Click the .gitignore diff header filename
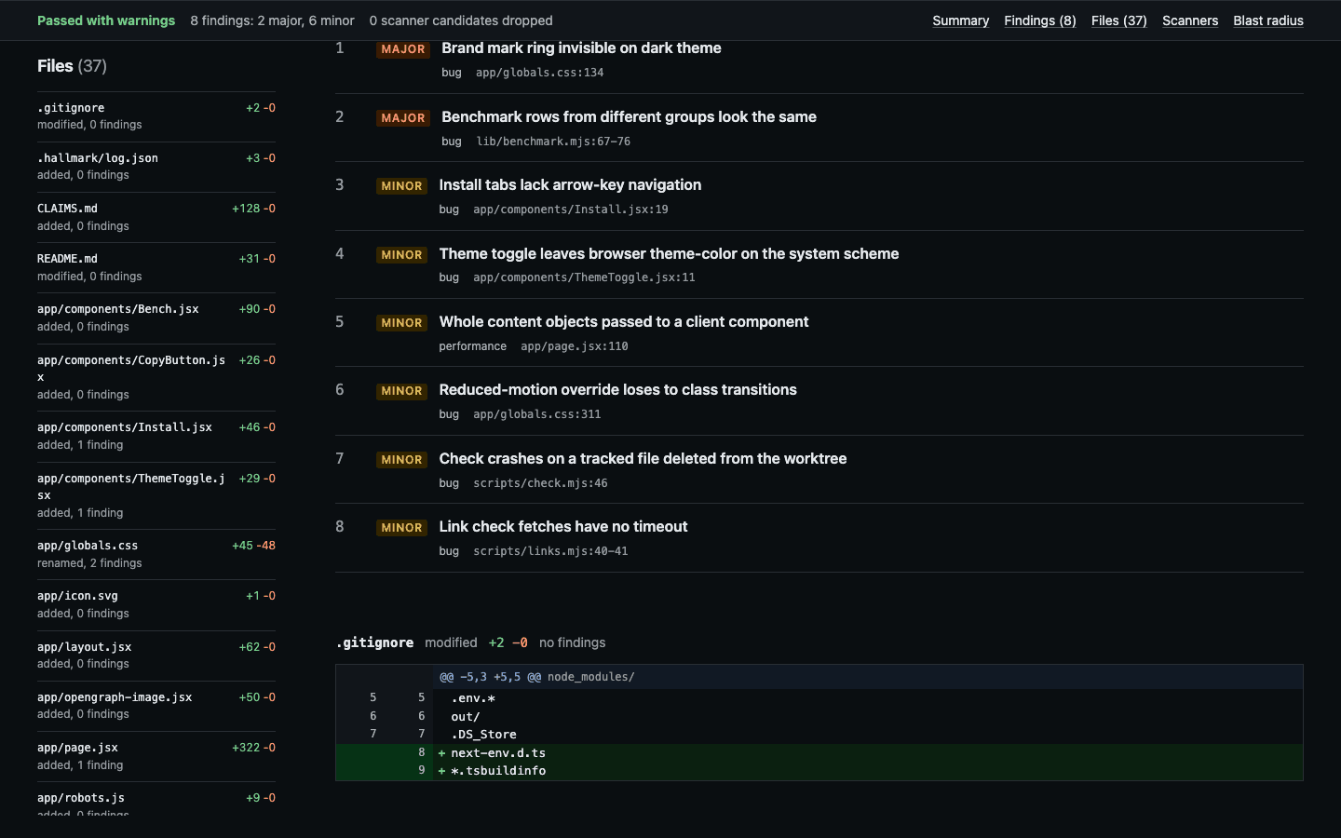The height and width of the screenshot is (838, 1341). [x=374, y=642]
